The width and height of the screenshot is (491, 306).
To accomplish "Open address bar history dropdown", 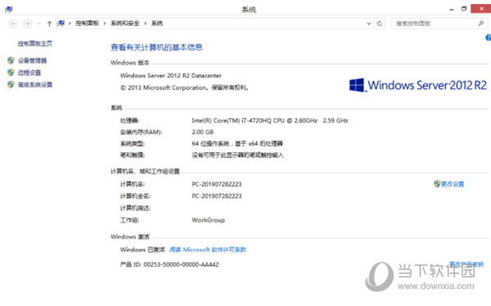I will tap(369, 24).
